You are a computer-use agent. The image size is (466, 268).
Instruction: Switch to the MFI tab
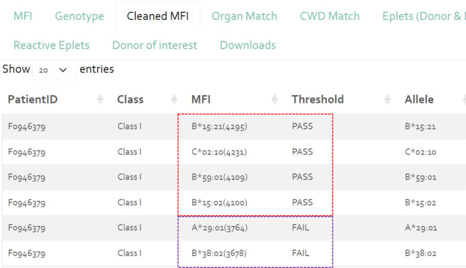point(23,16)
